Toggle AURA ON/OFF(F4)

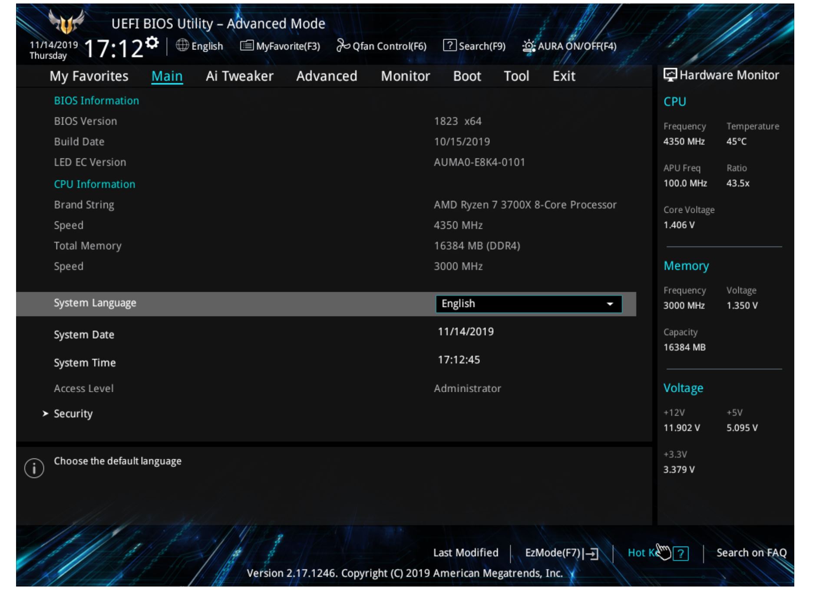(569, 46)
